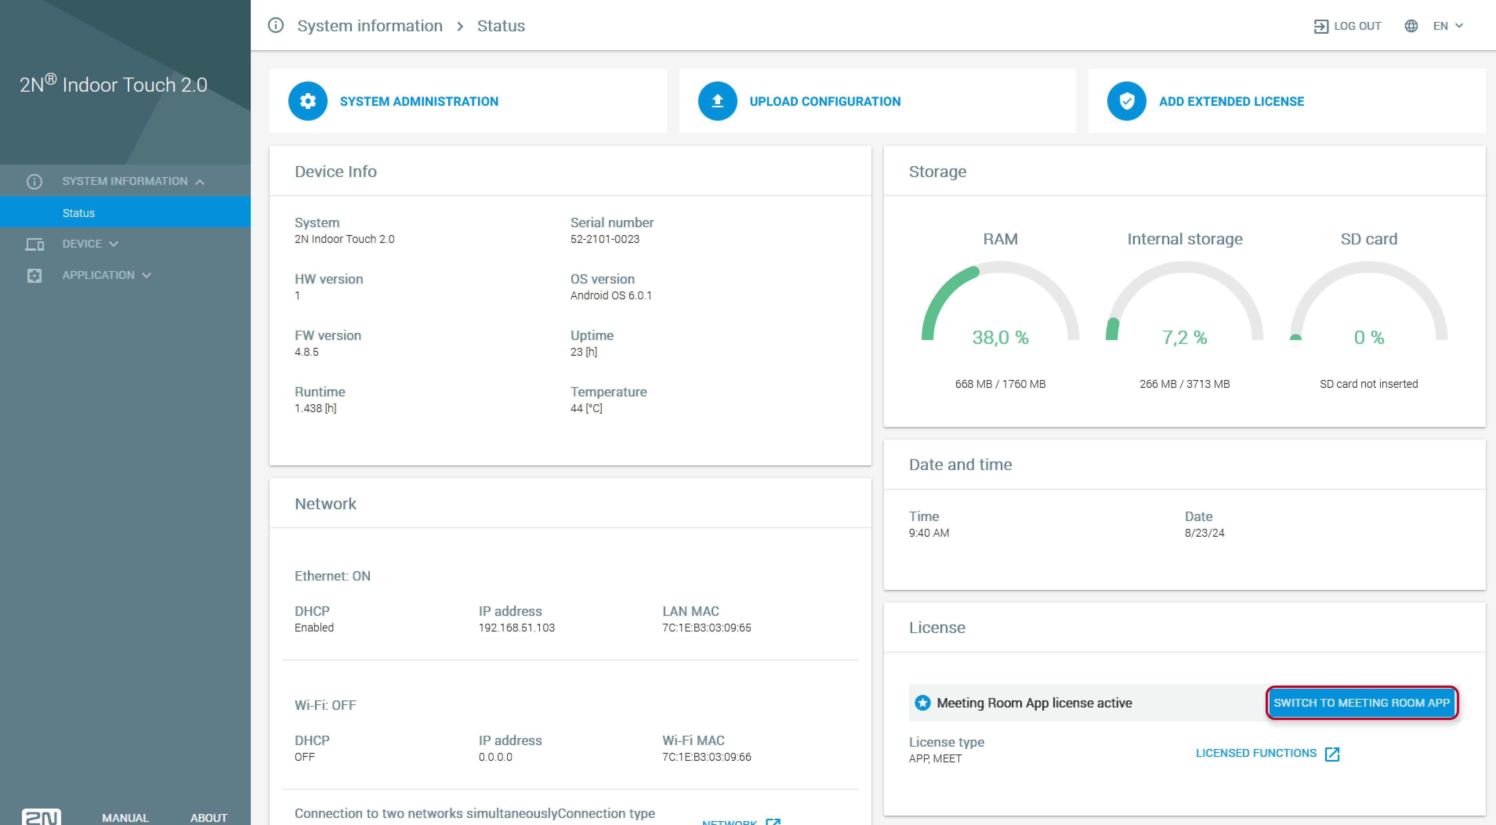This screenshot has height=825, width=1496.
Task: Click the Ethernet IP address 192.168.51.103
Action: (516, 628)
